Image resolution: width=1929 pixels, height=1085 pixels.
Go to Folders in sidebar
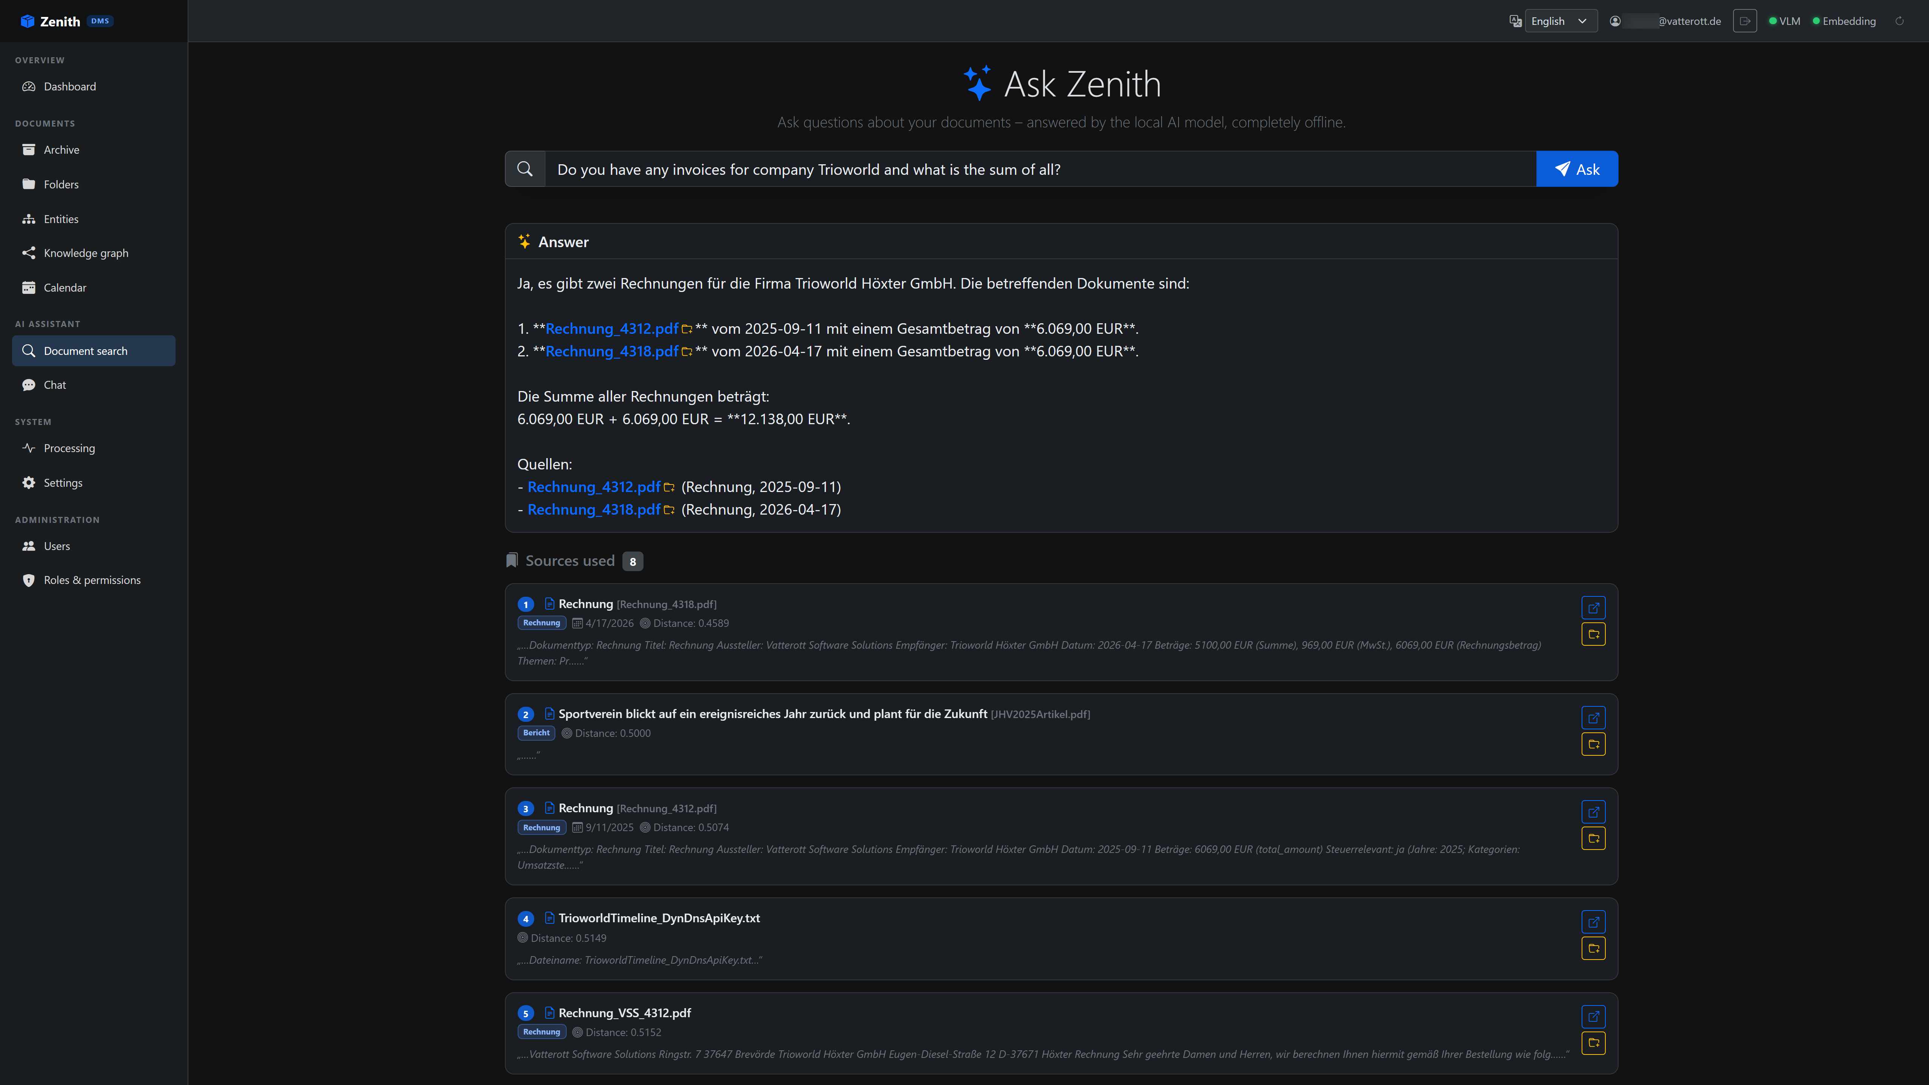pos(93,184)
